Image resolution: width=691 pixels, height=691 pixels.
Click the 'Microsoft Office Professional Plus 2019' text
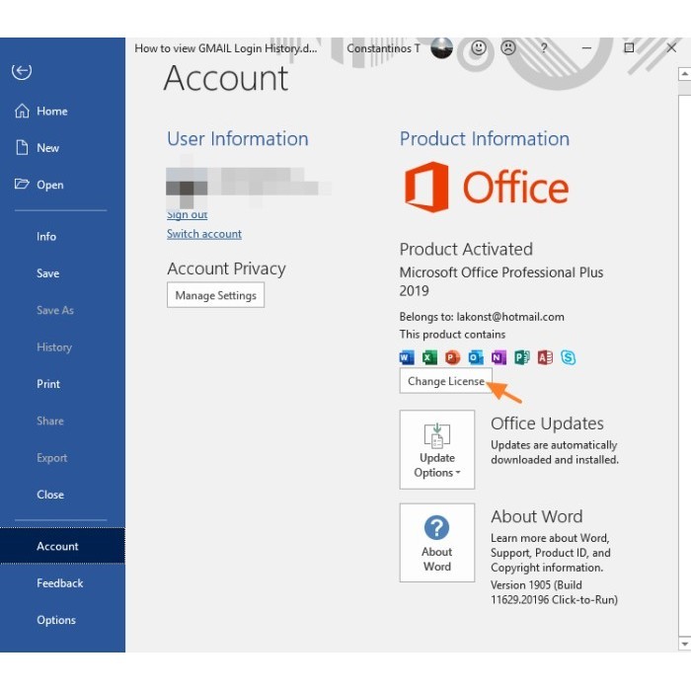[501, 281]
